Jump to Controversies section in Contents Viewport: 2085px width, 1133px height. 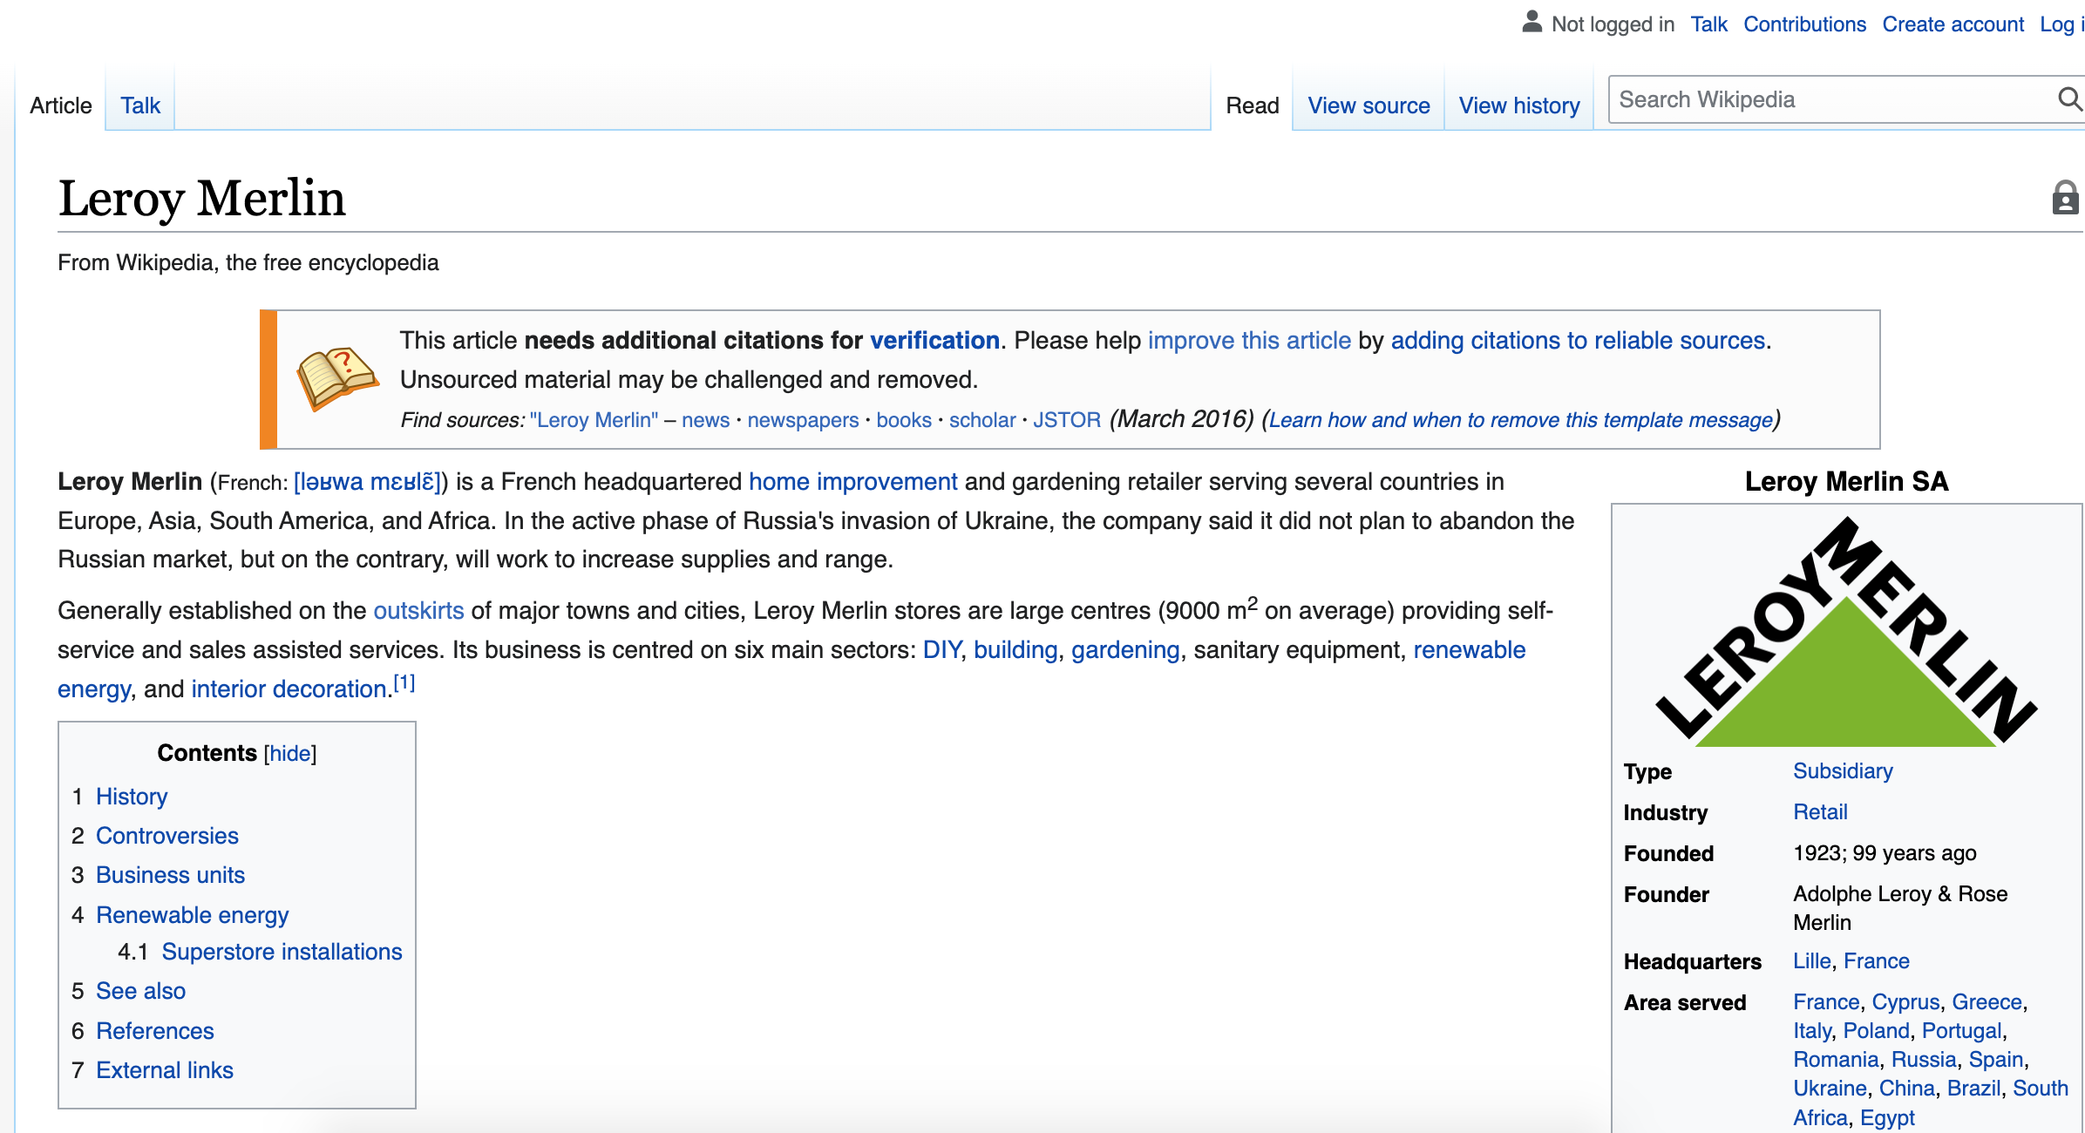166,836
